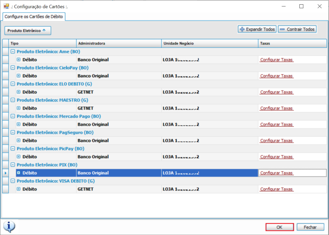The height and width of the screenshot is (235, 329).
Task: Open Configurar Taxas for CieloPay
Action: coord(276,76)
